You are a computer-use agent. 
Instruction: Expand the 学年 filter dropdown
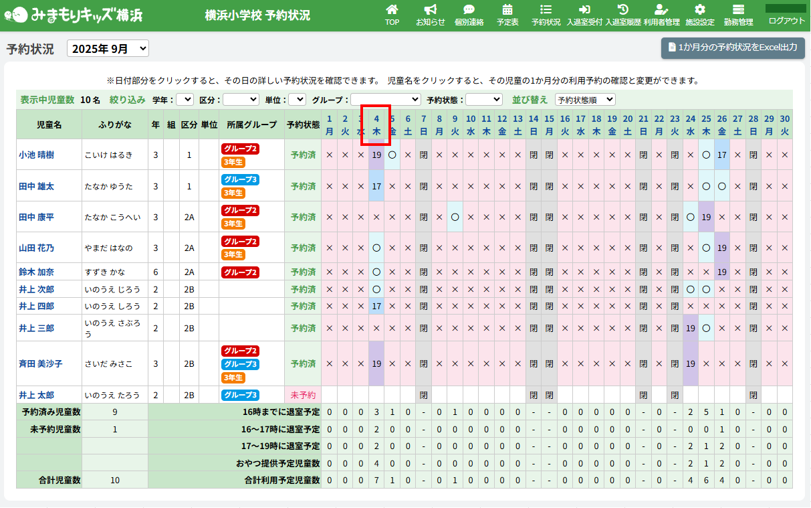pyautogui.click(x=185, y=100)
